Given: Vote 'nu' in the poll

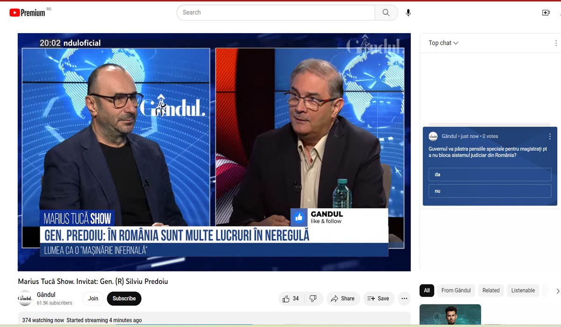Looking at the screenshot, I should [x=490, y=191].
